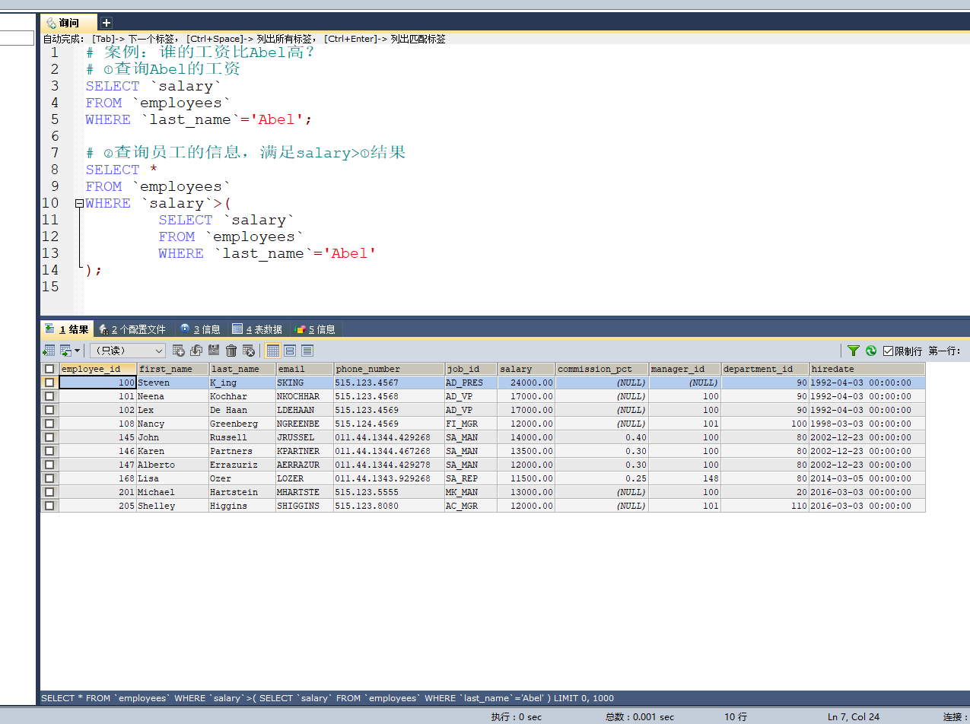This screenshot has height=724, width=970.
Task: Click the insert new row icon
Action: pos(179,351)
